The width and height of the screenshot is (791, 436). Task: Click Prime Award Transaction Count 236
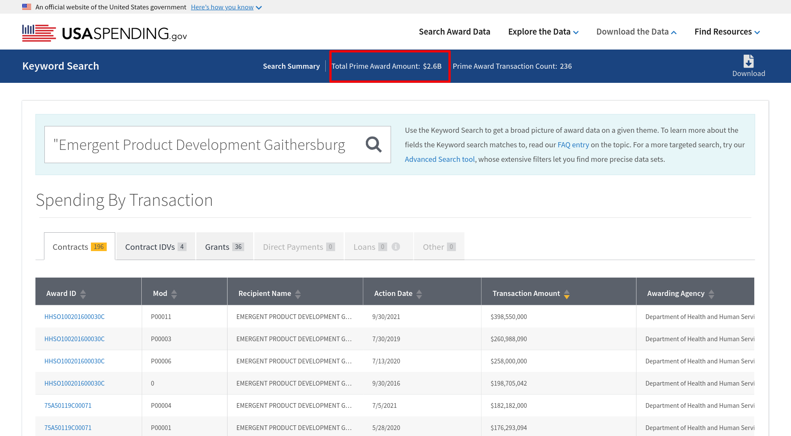pos(512,66)
